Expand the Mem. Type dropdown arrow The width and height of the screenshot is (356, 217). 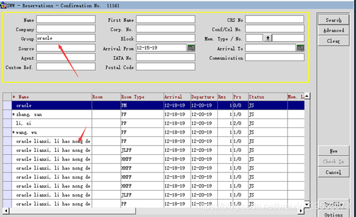[268, 38]
